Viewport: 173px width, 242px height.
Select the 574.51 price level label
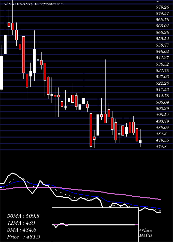pyautogui.click(x=162, y=13)
